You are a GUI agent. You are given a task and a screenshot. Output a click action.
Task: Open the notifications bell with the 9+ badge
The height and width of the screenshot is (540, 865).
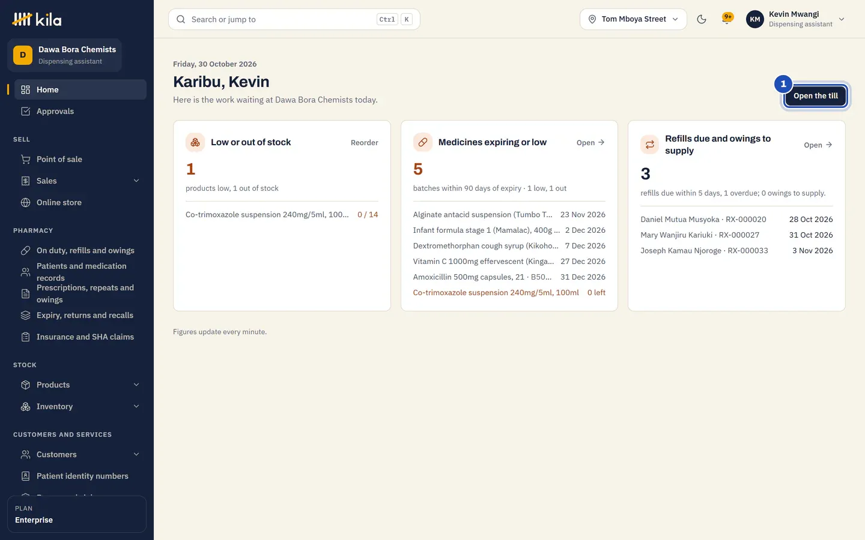tap(727, 19)
